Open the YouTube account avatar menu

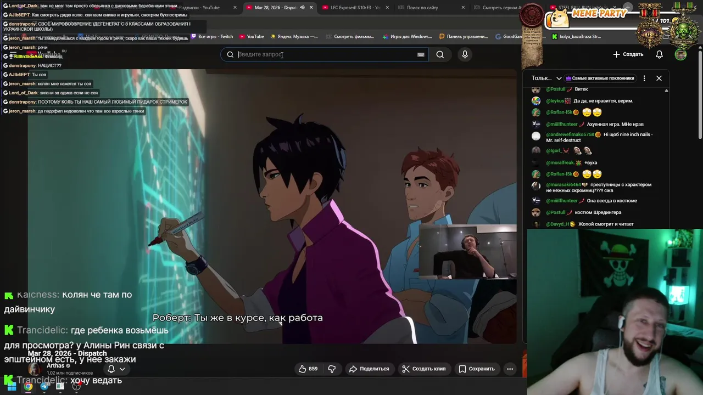click(680, 54)
